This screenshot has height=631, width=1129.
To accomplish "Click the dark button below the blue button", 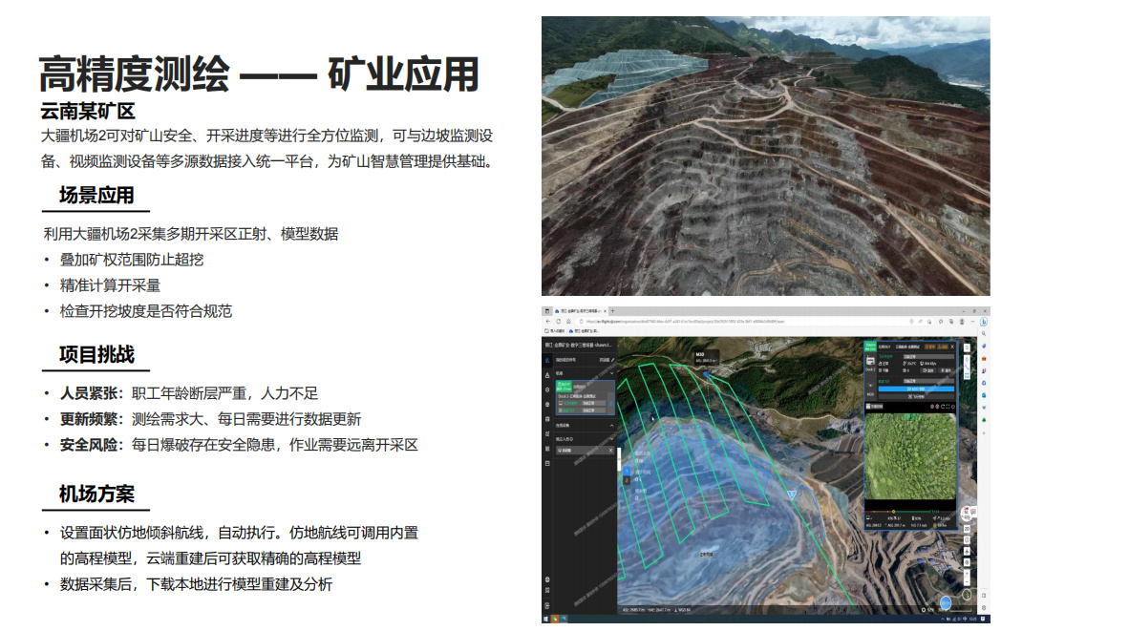I will click(916, 397).
